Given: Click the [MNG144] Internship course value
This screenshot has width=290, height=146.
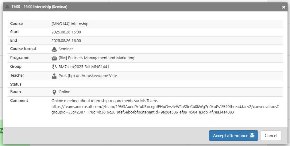Looking at the screenshot, I should coord(70,24).
